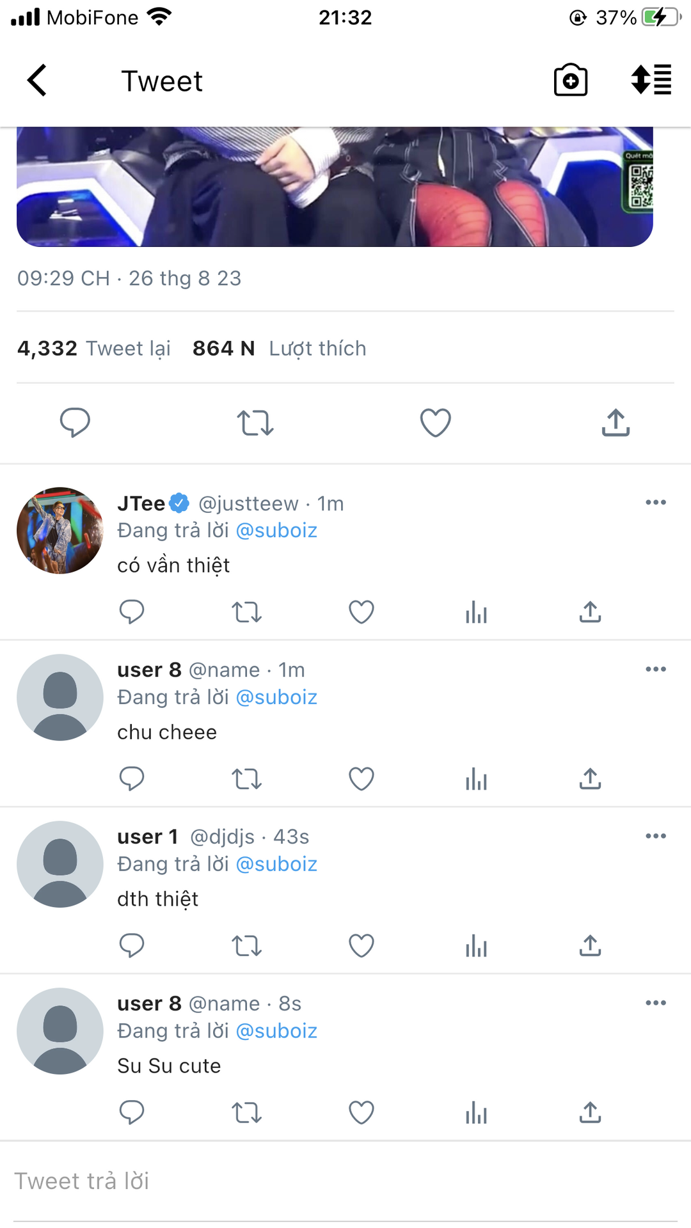
Task: Retweet the 'chu cheee' reply
Action: point(246,779)
